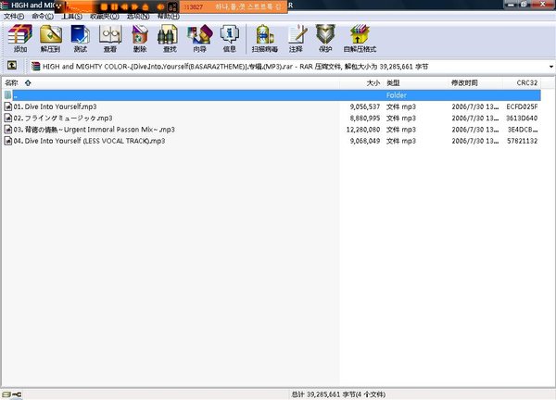Select file 03. 背徳の情熱 Urgent Immoral Passion Mix
The image size is (556, 400).
coord(272,130)
